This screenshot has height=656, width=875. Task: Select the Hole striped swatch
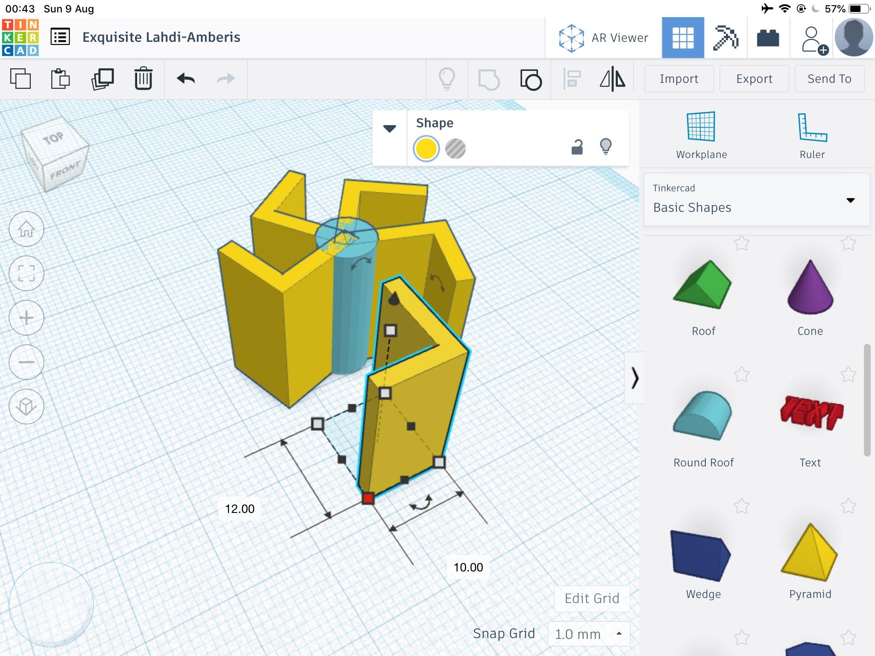point(455,149)
